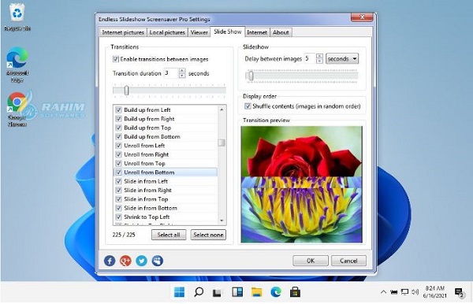473x304 pixels.
Task: Open Google Chrome desktop shortcut
Action: tap(17, 109)
